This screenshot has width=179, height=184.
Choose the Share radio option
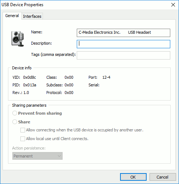pyautogui.click(x=15, y=122)
